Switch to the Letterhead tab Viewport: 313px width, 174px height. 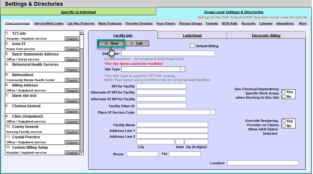pyautogui.click(x=192, y=36)
